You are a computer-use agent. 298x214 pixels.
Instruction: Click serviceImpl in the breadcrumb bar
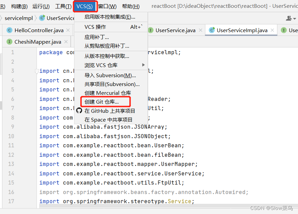point(19,18)
